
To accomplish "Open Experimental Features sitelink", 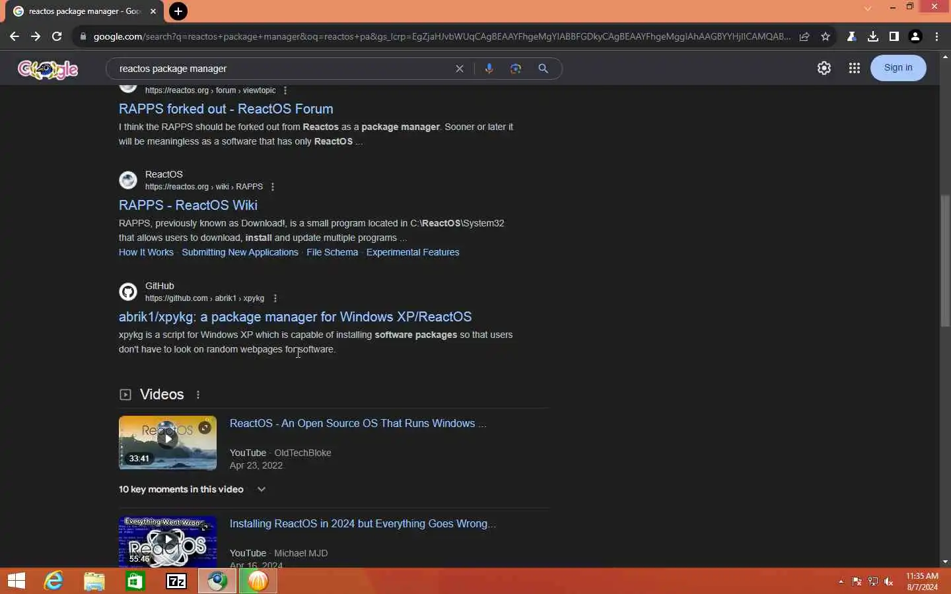I will coord(413,252).
